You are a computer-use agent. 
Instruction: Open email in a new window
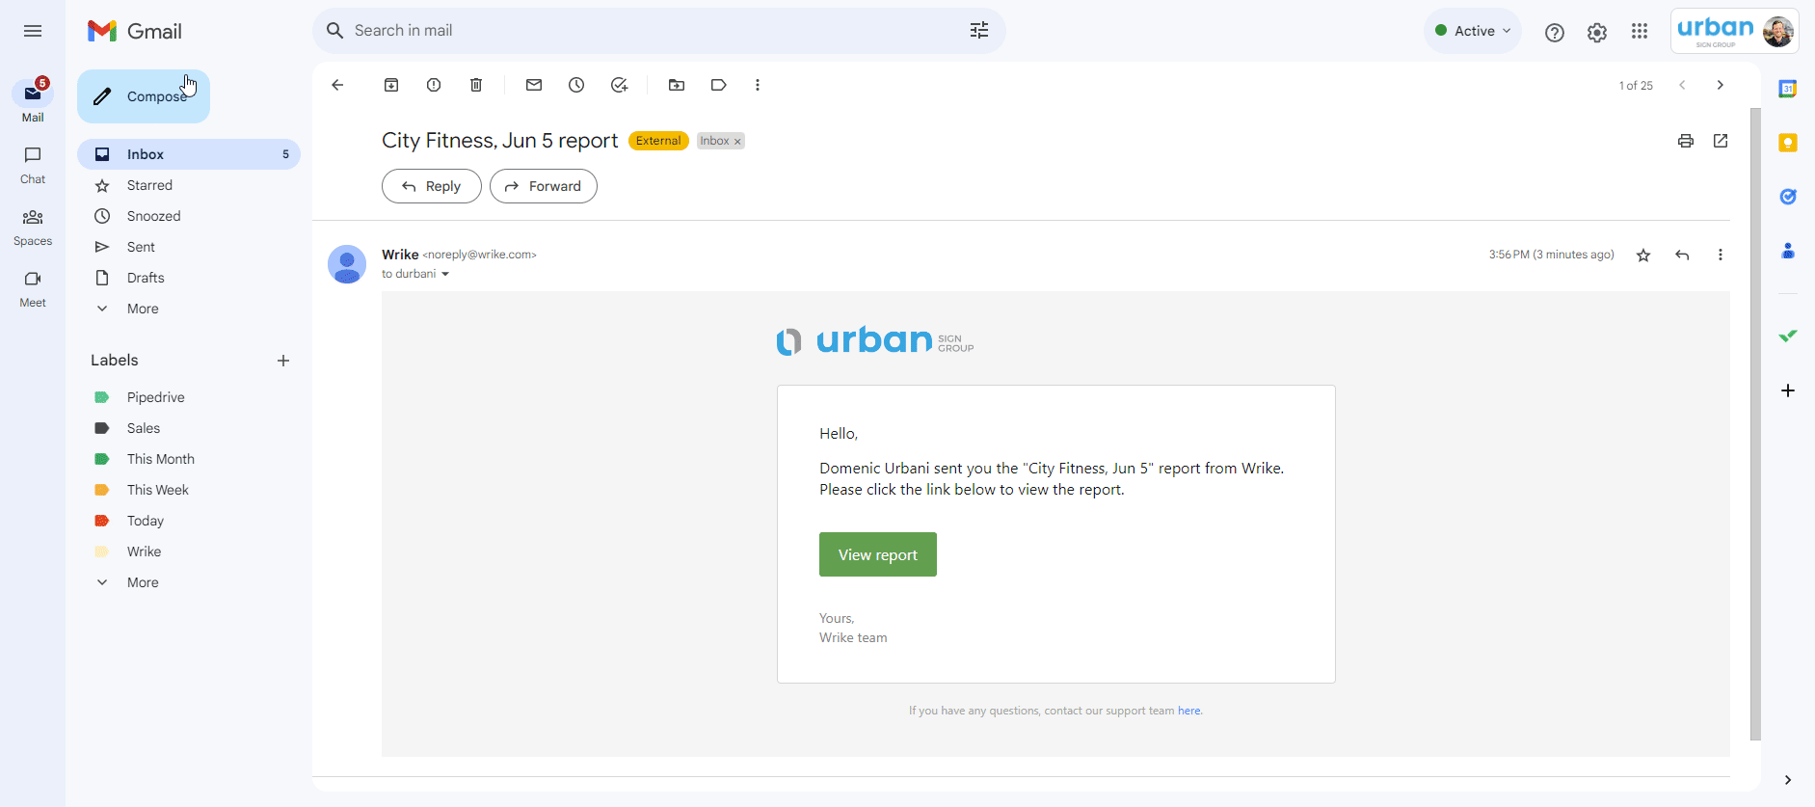coord(1721,141)
